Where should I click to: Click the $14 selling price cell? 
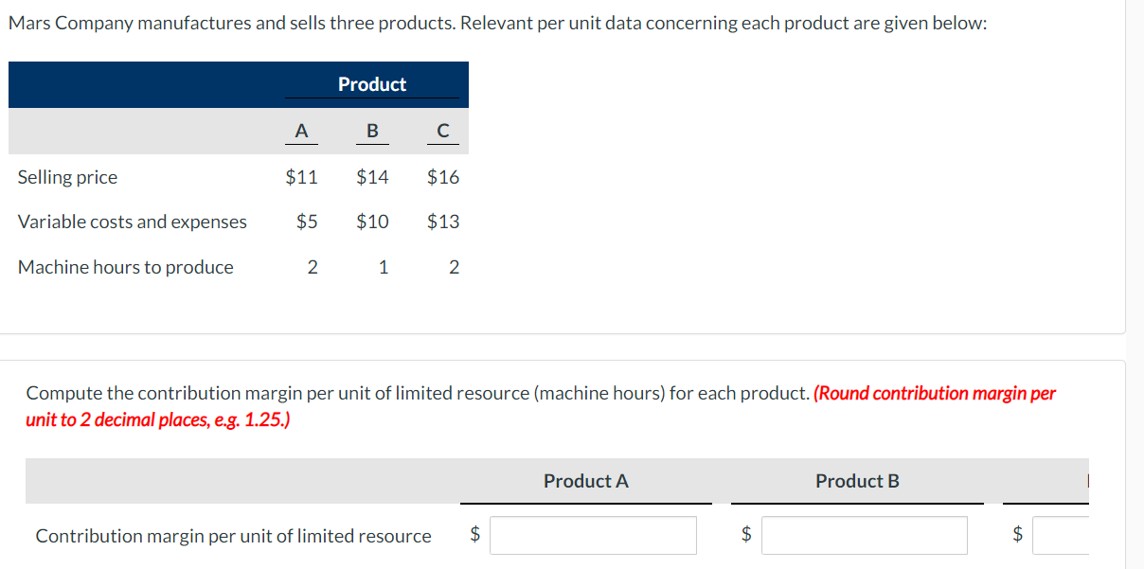[x=372, y=177]
